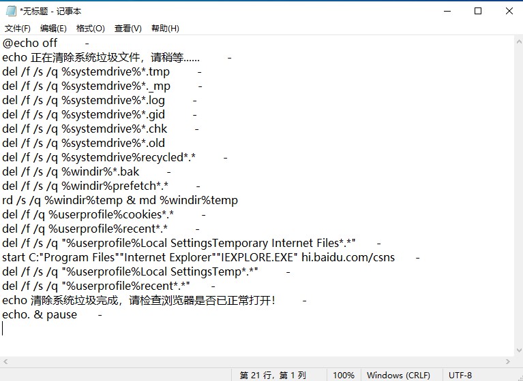Maximize the Notepad window
This screenshot has height=381, width=523.
click(478, 11)
